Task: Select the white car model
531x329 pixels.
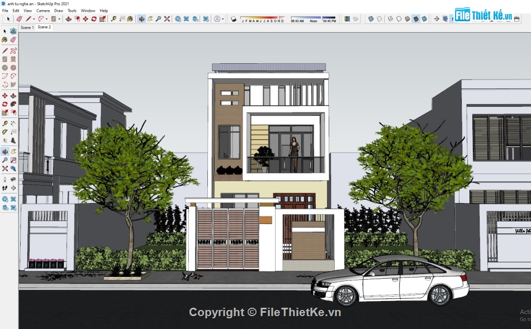Action: [x=390, y=280]
